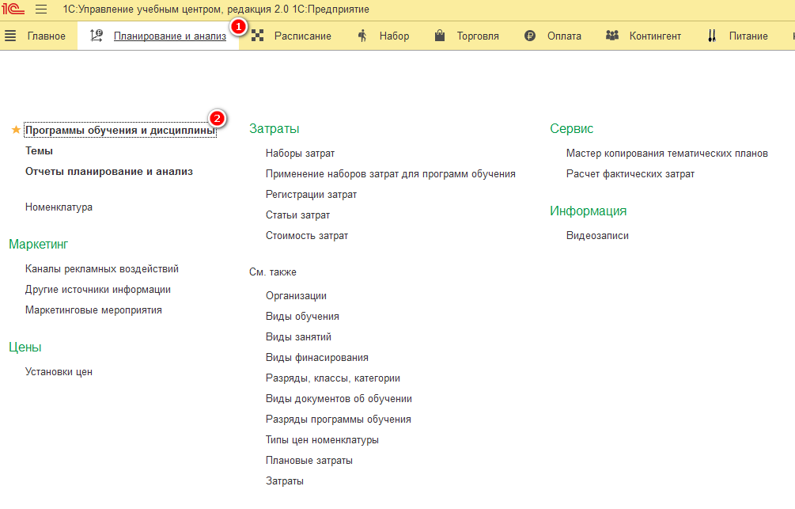Open Виды занятий
Image resolution: width=795 pixels, height=509 pixels.
point(299,337)
